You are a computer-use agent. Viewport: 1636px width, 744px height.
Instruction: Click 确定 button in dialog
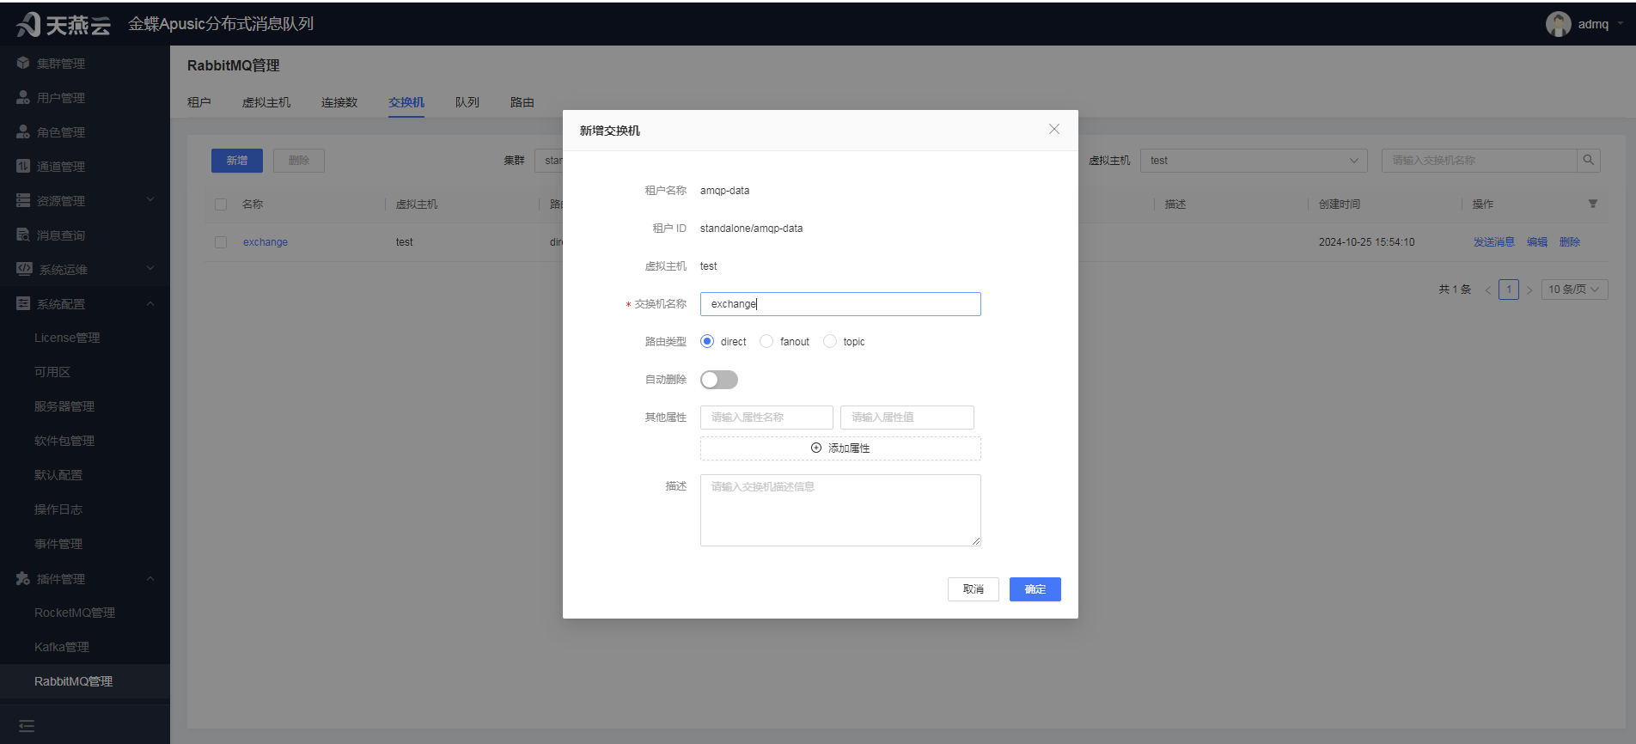pyautogui.click(x=1035, y=589)
